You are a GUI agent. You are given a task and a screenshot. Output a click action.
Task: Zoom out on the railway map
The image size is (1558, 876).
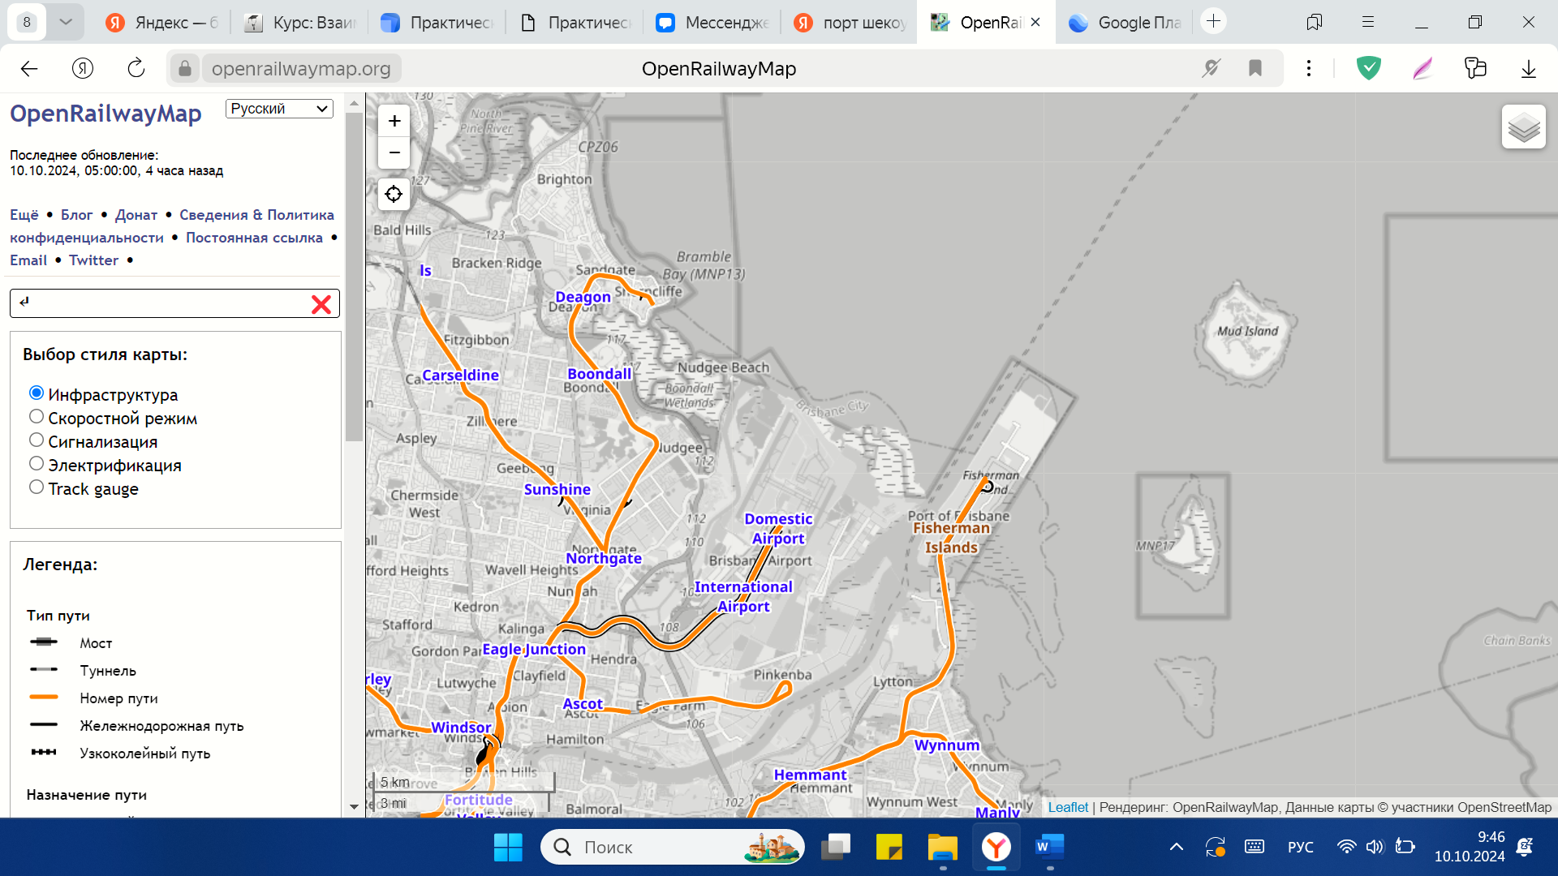[394, 152]
